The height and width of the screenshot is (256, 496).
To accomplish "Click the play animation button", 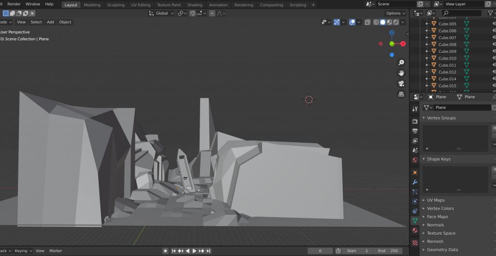I will coord(195,251).
